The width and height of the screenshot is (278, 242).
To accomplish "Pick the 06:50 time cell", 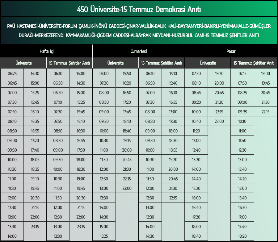I will click(x=58, y=93).
